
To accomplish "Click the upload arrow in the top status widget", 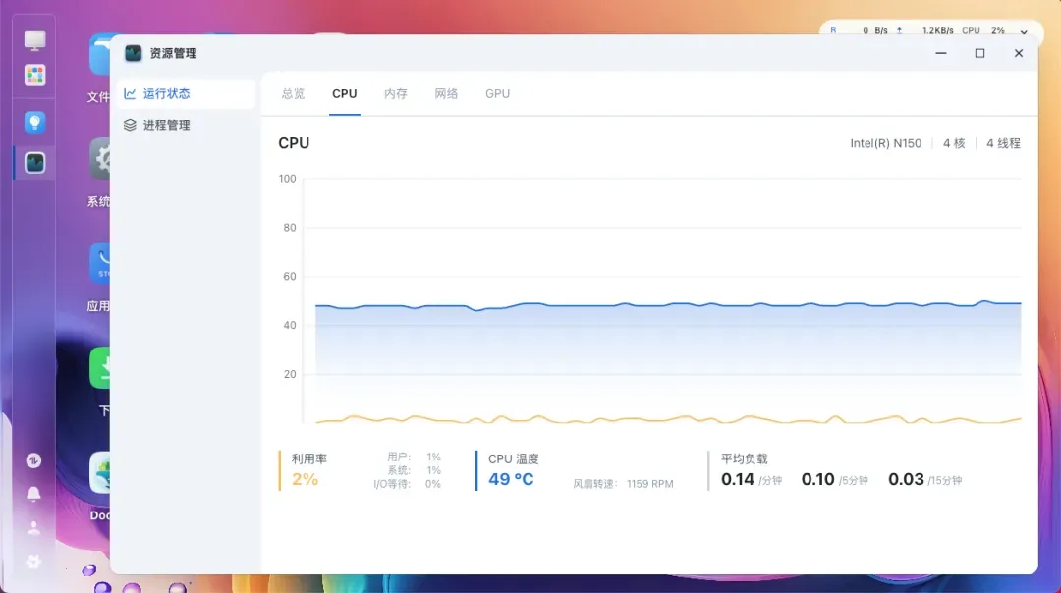I will tap(899, 30).
